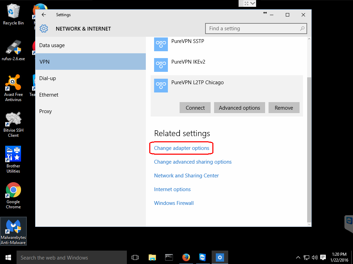Screen dimensions: 353x264
Task: Open Windows Firewall link
Action: click(x=174, y=203)
